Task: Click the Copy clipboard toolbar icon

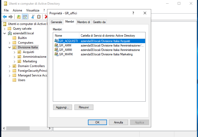Action: 39,17
